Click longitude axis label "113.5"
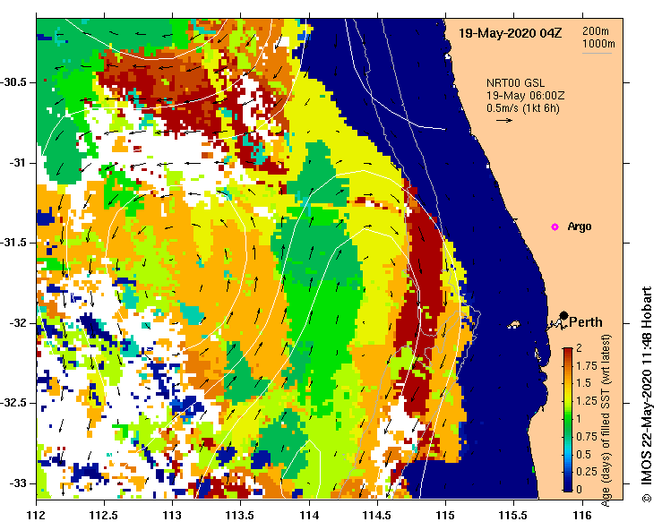The height and width of the screenshot is (530, 662). tap(241, 516)
